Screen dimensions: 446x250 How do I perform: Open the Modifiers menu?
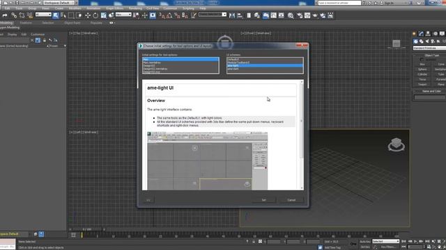(75, 8)
